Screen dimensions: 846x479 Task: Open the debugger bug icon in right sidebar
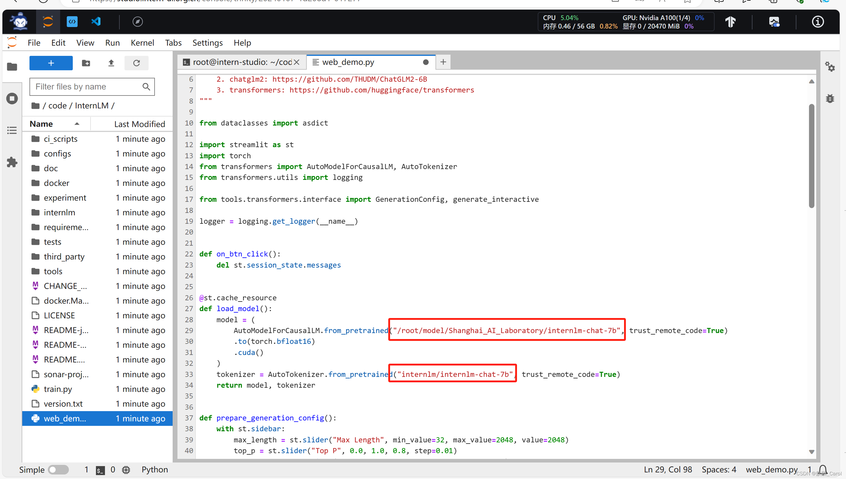pyautogui.click(x=830, y=99)
